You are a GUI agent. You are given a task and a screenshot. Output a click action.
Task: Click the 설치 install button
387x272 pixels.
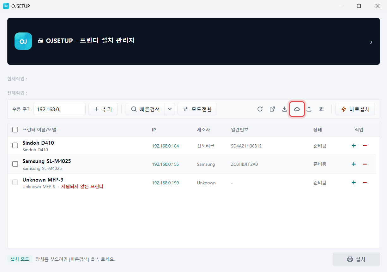[x=356, y=259]
